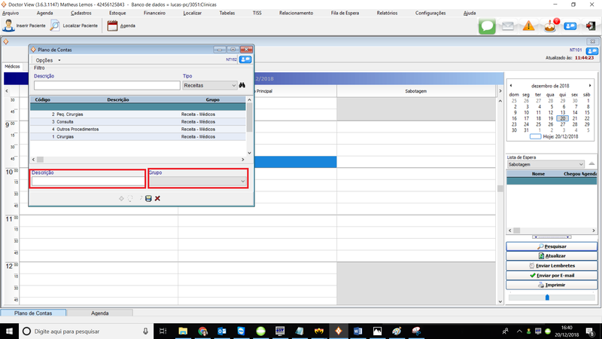The width and height of the screenshot is (602, 339).
Task: Click the Inserir Paciente toolbar icon
Action: [x=9, y=26]
